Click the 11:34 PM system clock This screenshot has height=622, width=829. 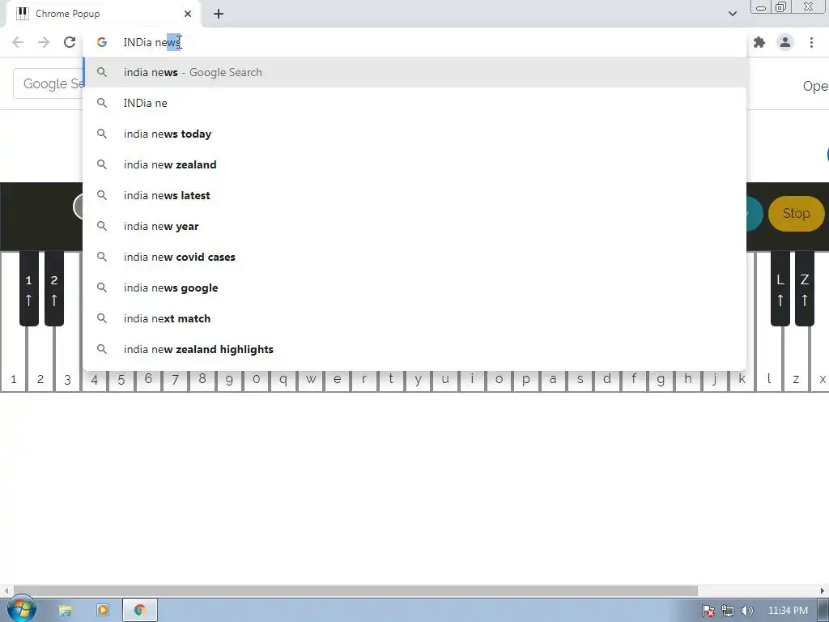tap(788, 611)
